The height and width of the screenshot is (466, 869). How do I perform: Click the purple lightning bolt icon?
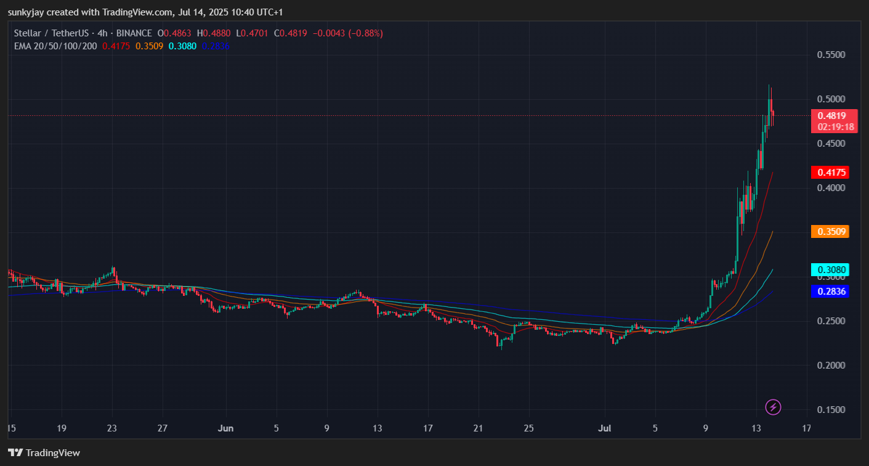coord(773,407)
